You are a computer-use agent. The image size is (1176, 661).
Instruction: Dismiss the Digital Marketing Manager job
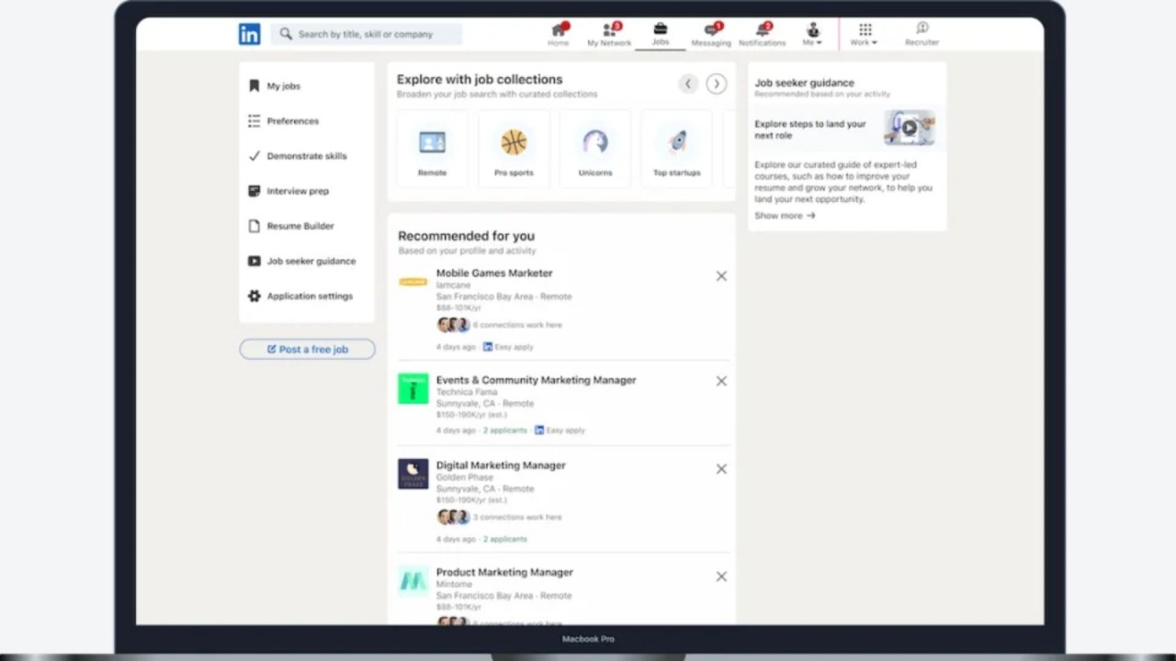click(721, 469)
